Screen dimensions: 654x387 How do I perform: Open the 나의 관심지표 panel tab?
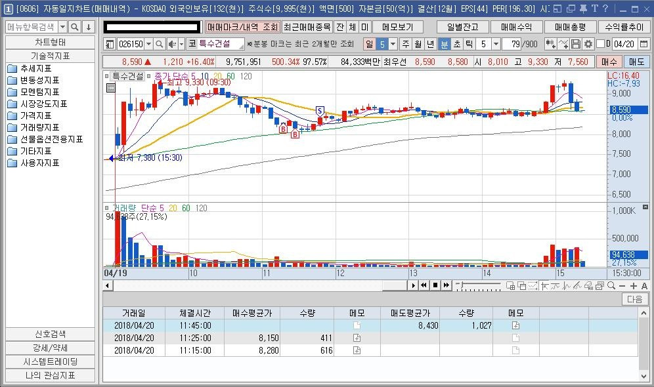pos(50,375)
